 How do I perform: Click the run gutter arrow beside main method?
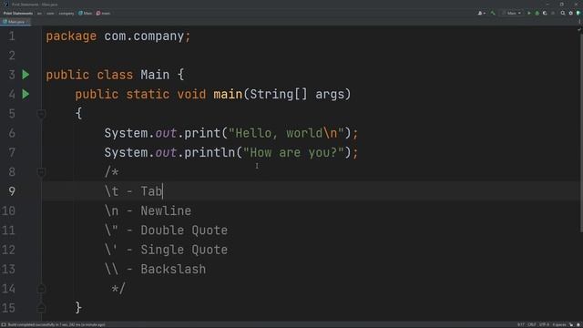[x=26, y=94]
